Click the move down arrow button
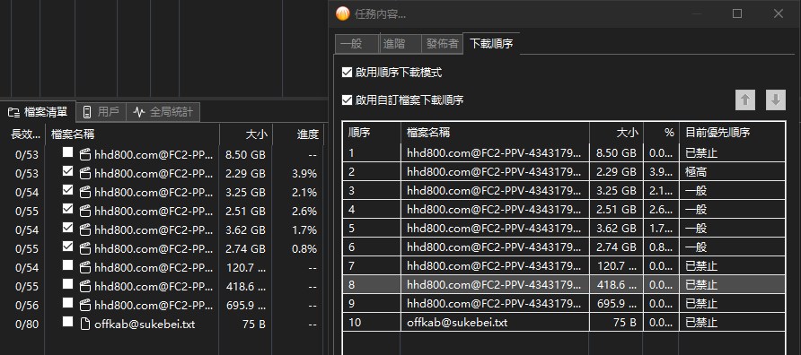Image resolution: width=801 pixels, height=355 pixels. click(776, 100)
